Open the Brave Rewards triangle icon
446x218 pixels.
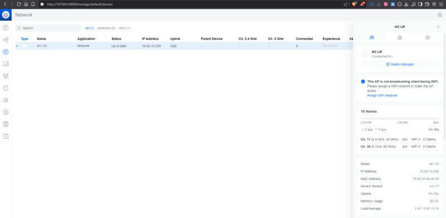(362, 4)
